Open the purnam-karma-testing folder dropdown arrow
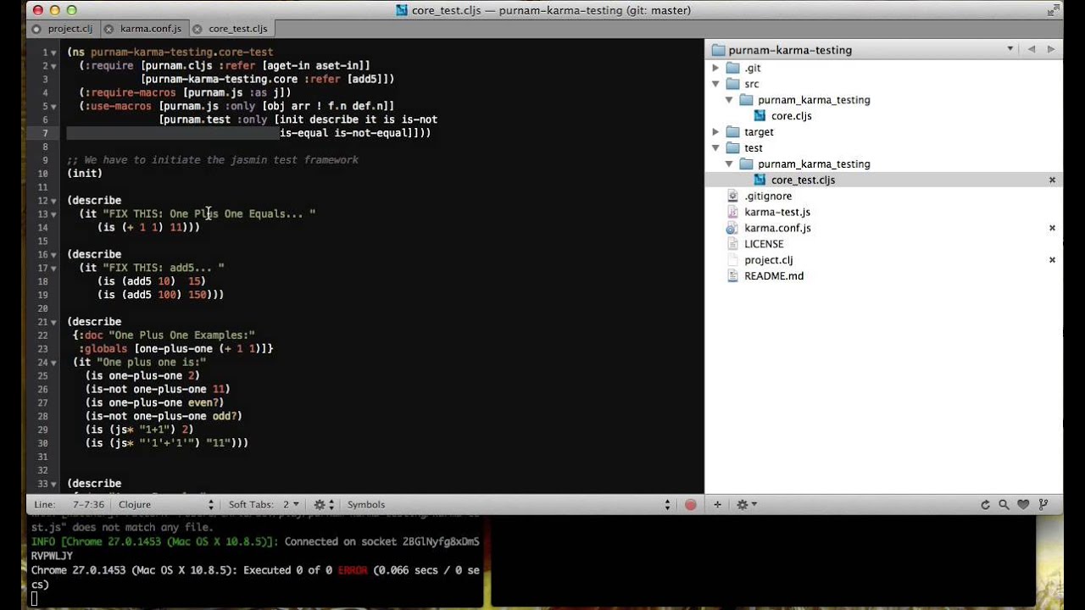Image resolution: width=1085 pixels, height=610 pixels. point(1010,49)
